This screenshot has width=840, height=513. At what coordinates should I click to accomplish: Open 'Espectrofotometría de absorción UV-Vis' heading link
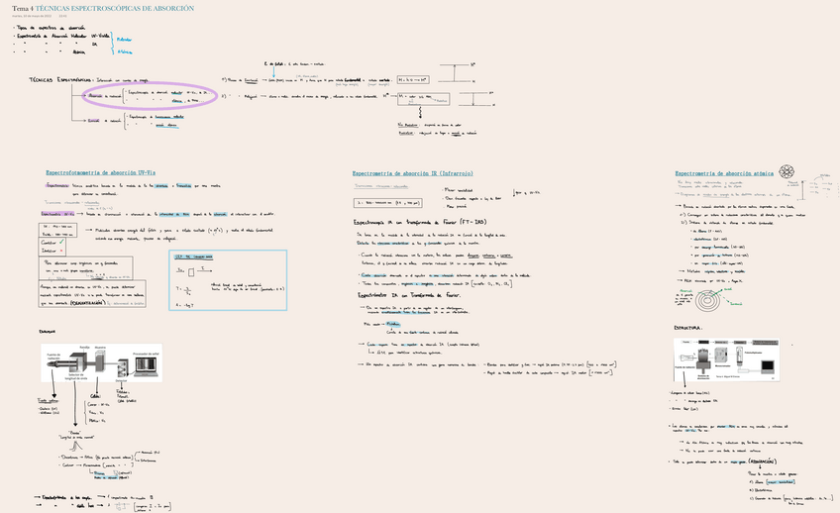click(101, 173)
